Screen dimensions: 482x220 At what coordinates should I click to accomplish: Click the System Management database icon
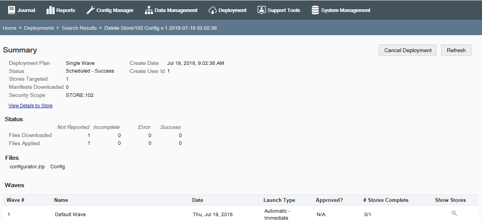[315, 10]
